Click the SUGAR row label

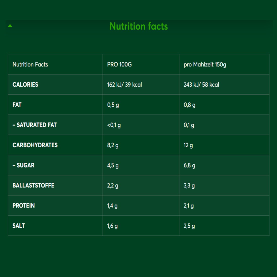point(24,165)
